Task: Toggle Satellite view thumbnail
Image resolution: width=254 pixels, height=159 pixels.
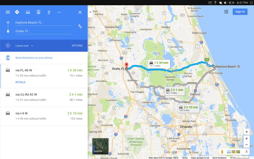Action: (x=100, y=146)
